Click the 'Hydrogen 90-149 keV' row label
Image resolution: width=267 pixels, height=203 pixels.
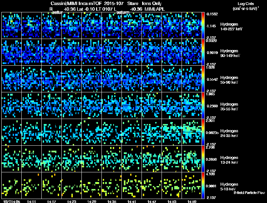pyautogui.click(x=230, y=53)
